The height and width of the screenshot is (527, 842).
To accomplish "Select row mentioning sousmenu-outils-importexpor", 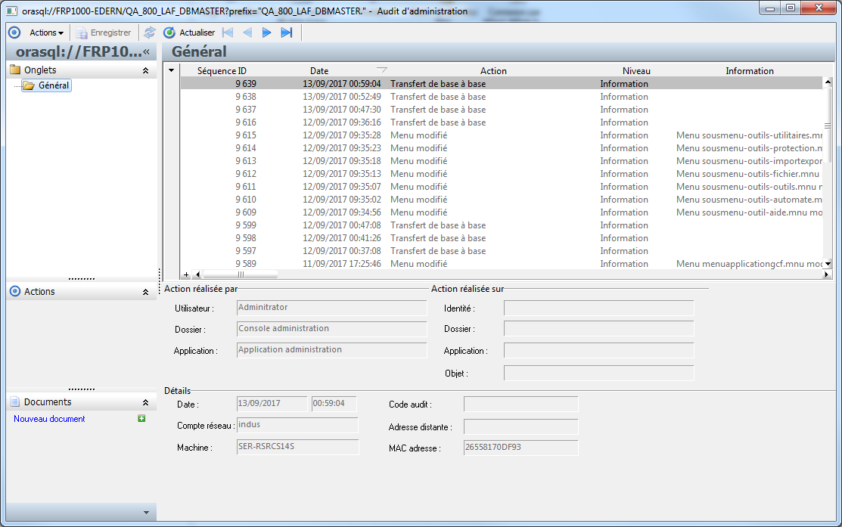I will pyautogui.click(x=502, y=161).
